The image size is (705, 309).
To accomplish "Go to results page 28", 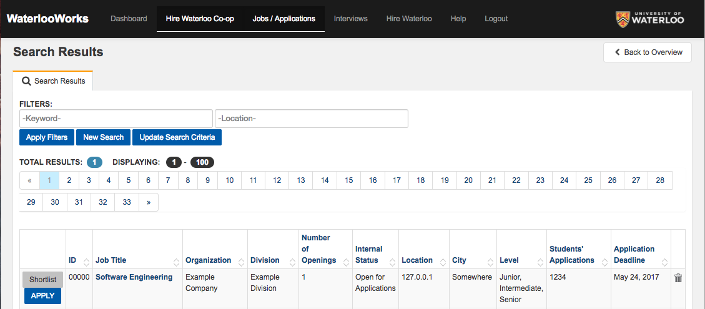I will 660,180.
